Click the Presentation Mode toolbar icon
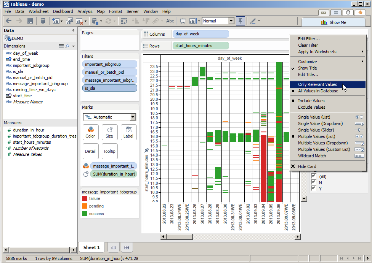The height and width of the screenshot is (263, 372). pyautogui.click(x=183, y=21)
